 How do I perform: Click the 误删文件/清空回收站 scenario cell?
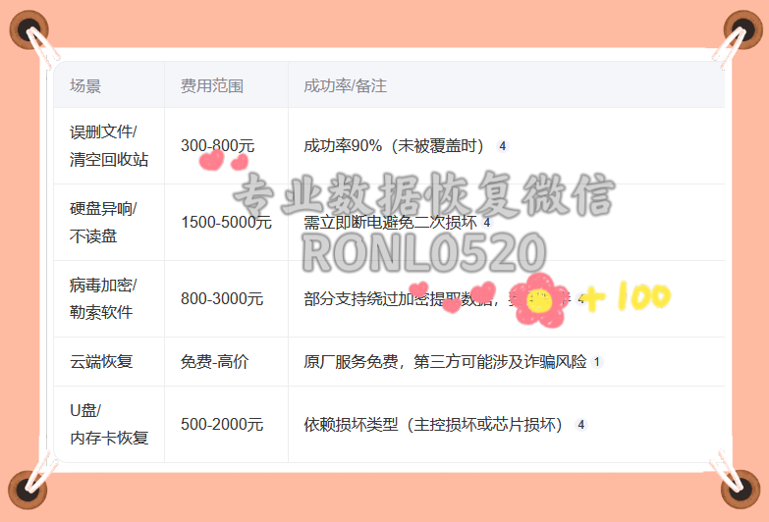click(x=109, y=146)
